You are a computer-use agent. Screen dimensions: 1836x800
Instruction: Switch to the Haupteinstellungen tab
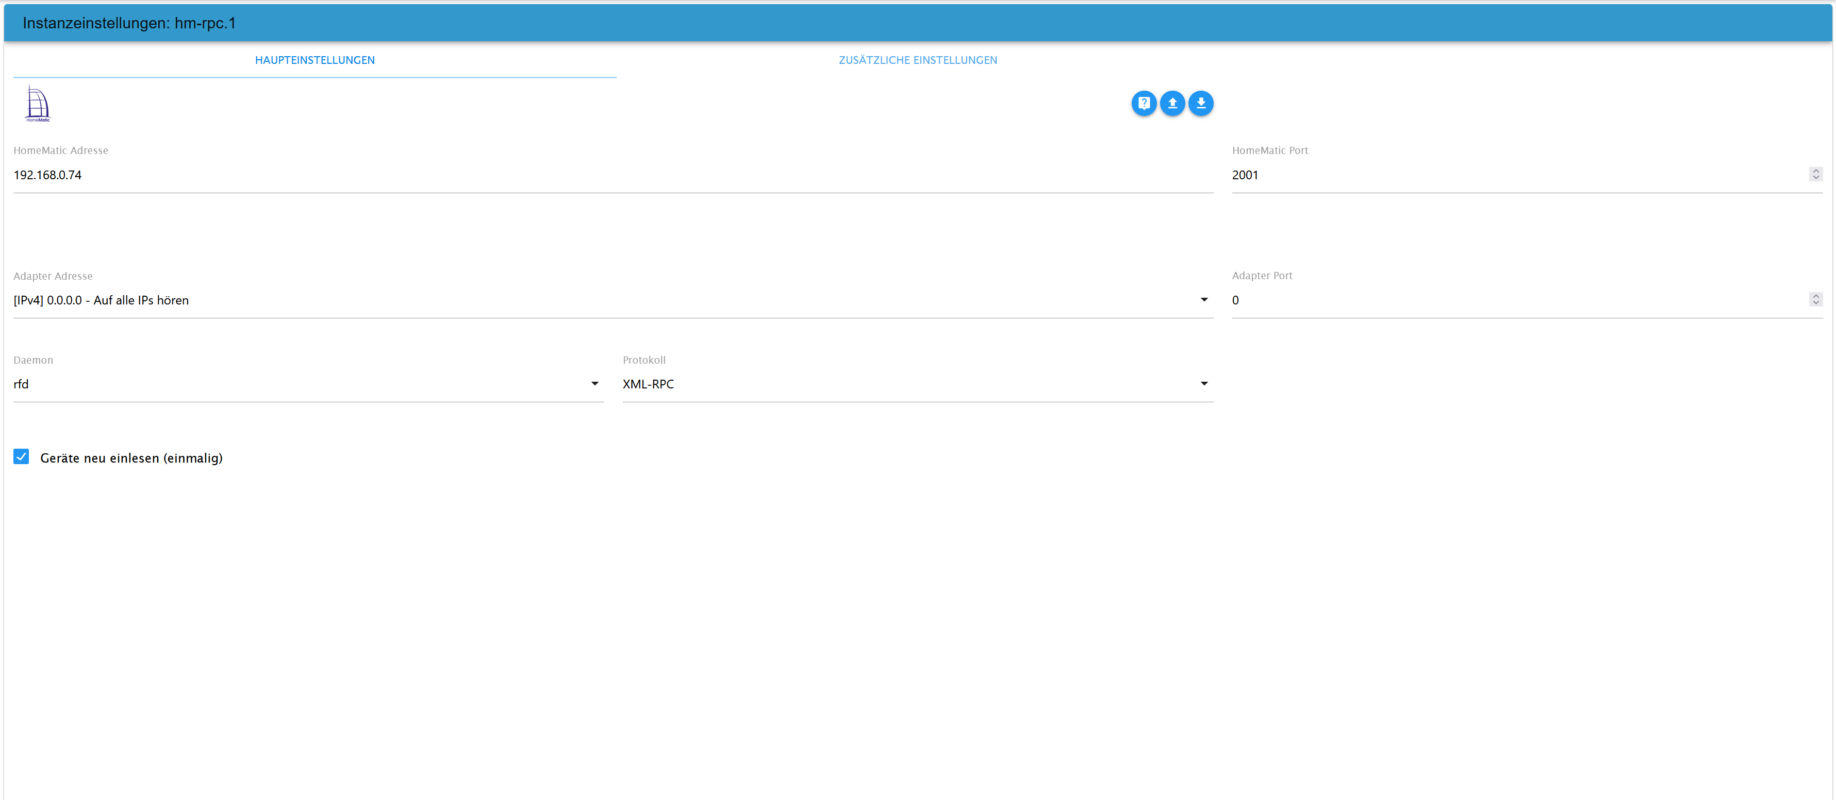pos(315,60)
